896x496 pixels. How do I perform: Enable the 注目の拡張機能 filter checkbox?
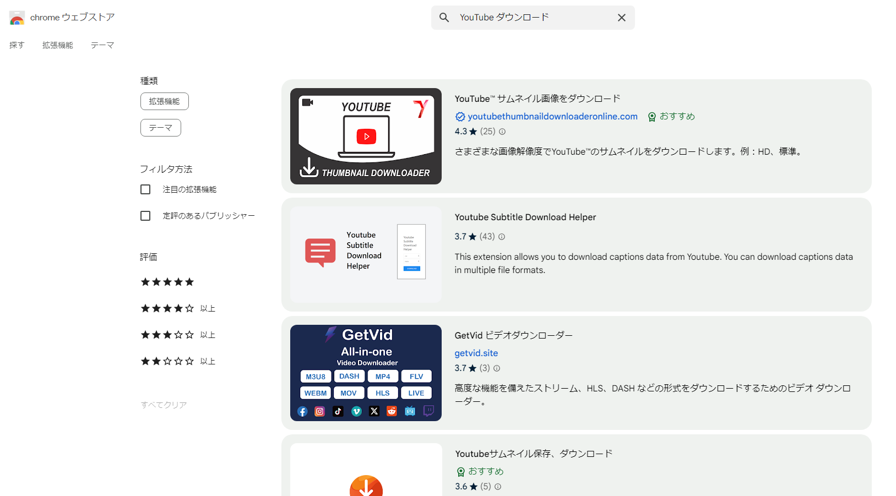(145, 189)
